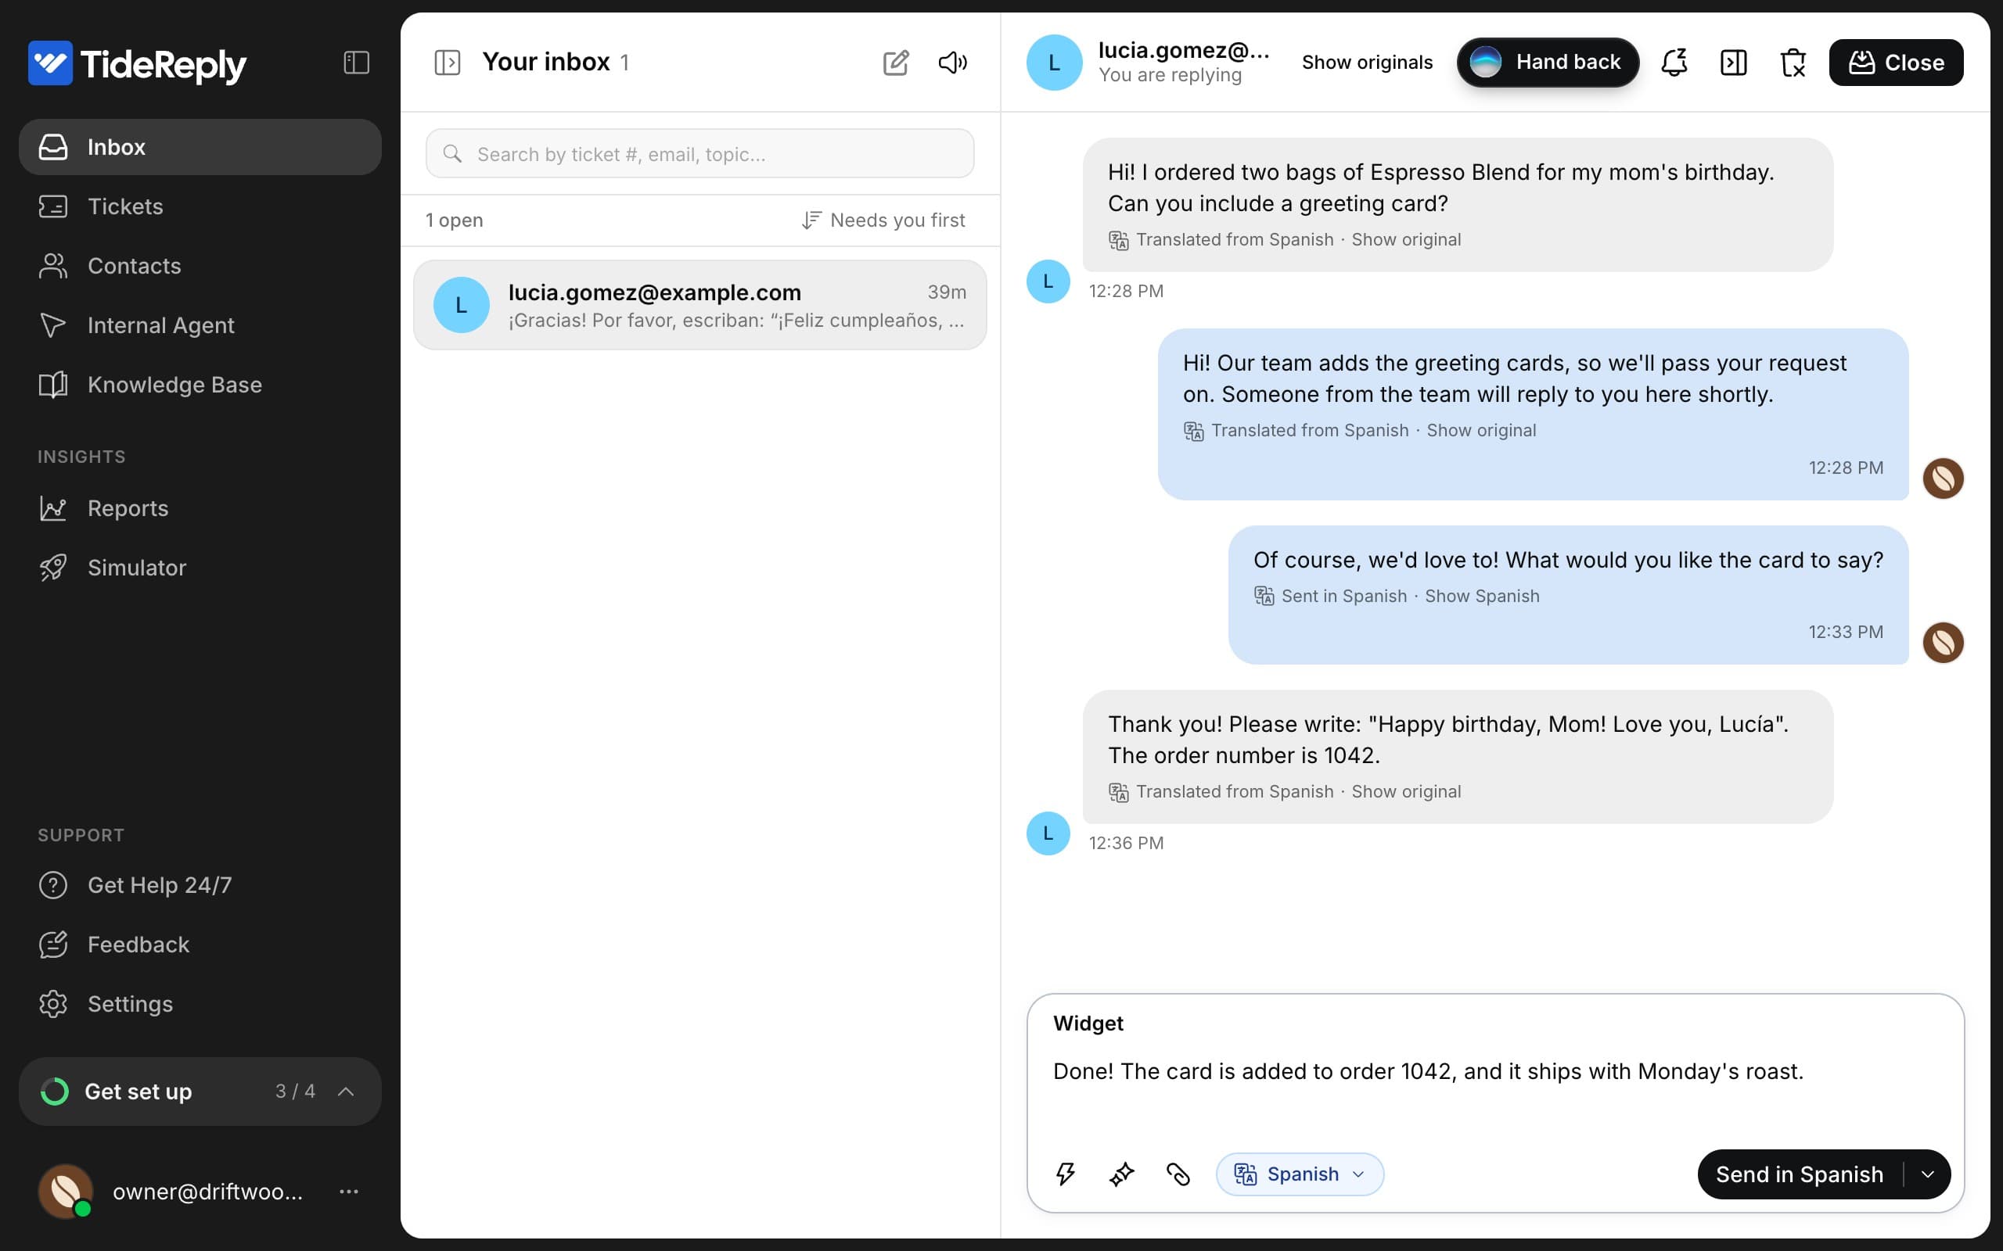Viewport: 2003px width, 1251px height.
Task: Go to Tickets
Action: pos(200,206)
